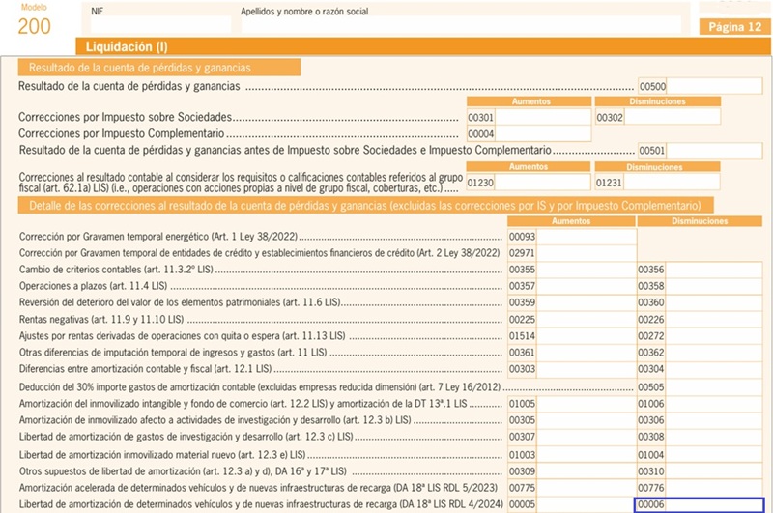
Task: Click the Modelo 200 label
Action: [34, 20]
